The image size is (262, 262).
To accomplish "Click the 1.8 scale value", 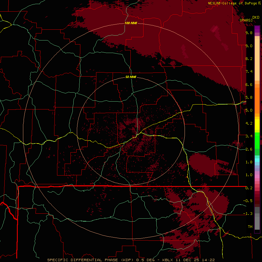I will 249,162.
